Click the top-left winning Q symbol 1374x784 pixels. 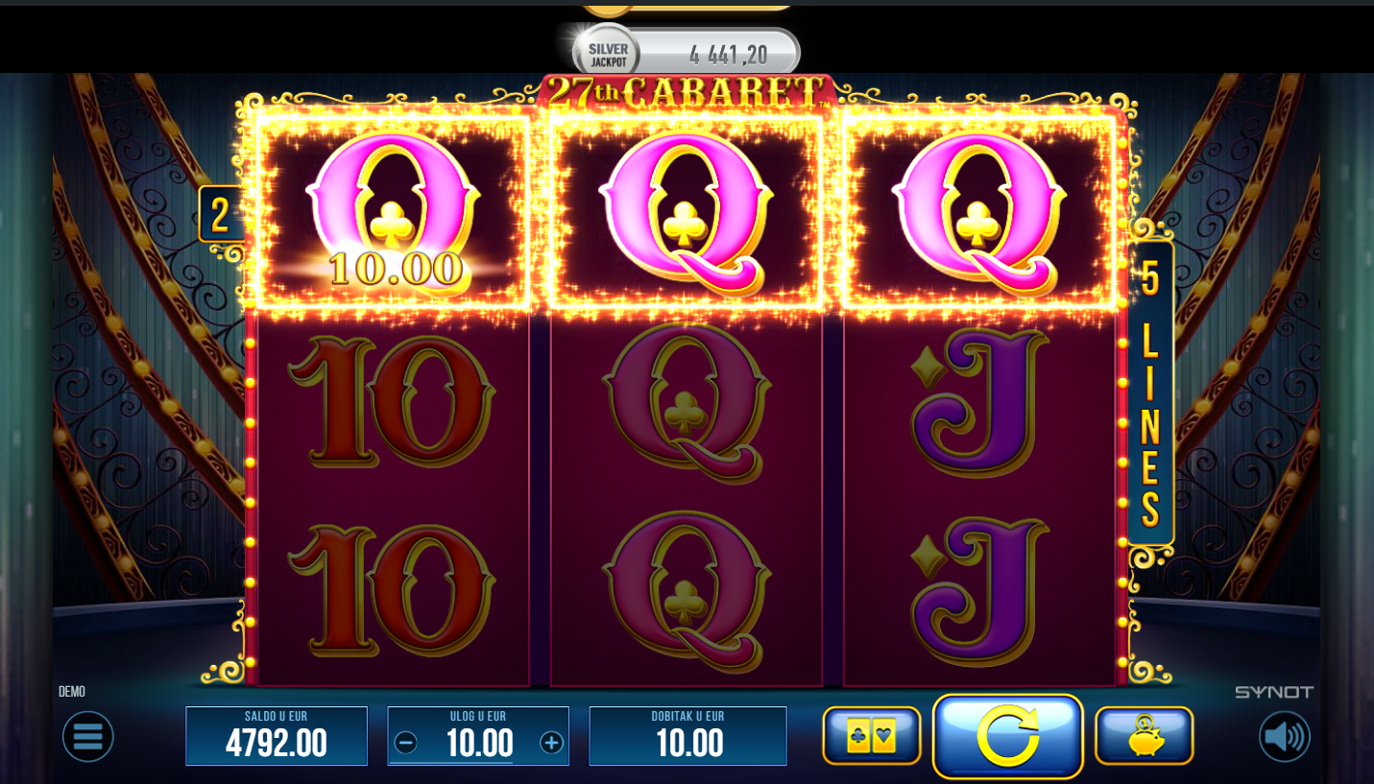393,212
